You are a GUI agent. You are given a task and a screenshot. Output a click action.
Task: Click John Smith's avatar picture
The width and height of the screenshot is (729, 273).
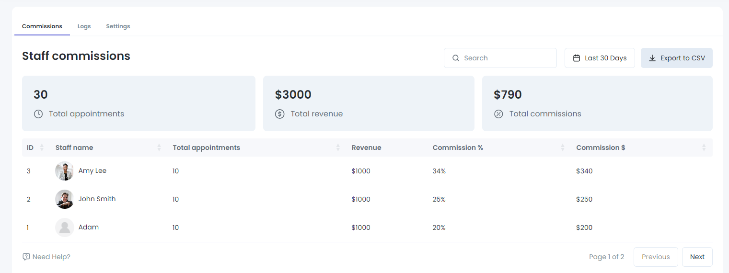click(x=64, y=199)
